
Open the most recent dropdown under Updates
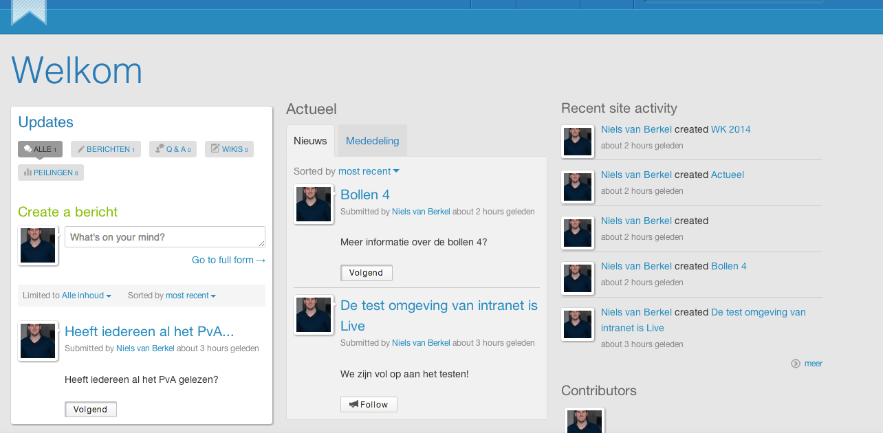click(x=190, y=296)
